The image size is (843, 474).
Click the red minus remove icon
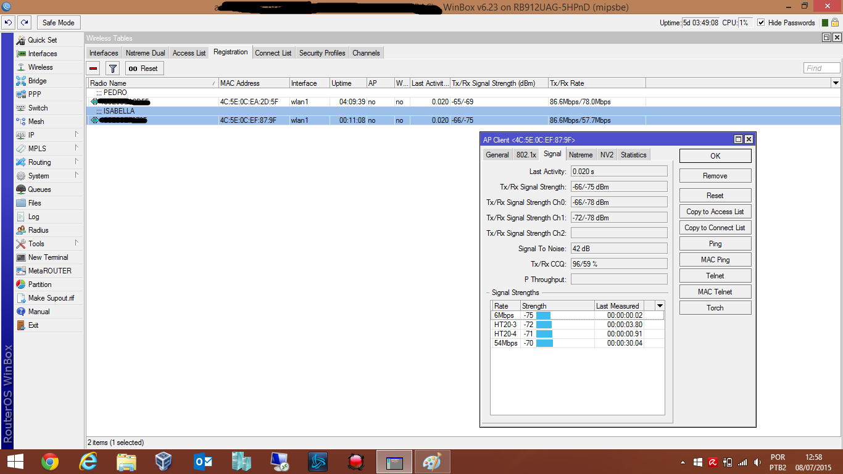93,69
